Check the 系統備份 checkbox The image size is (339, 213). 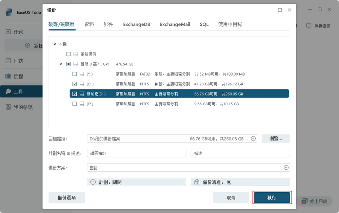tap(68, 54)
